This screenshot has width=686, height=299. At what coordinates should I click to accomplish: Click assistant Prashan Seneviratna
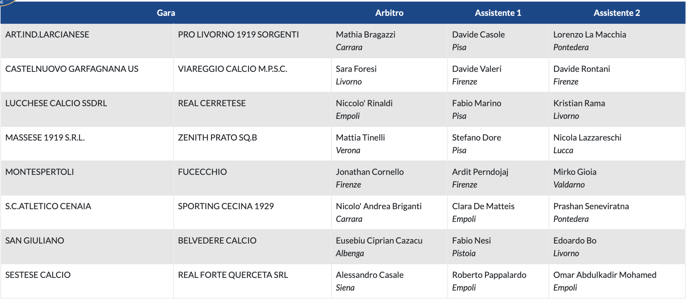coord(591,206)
